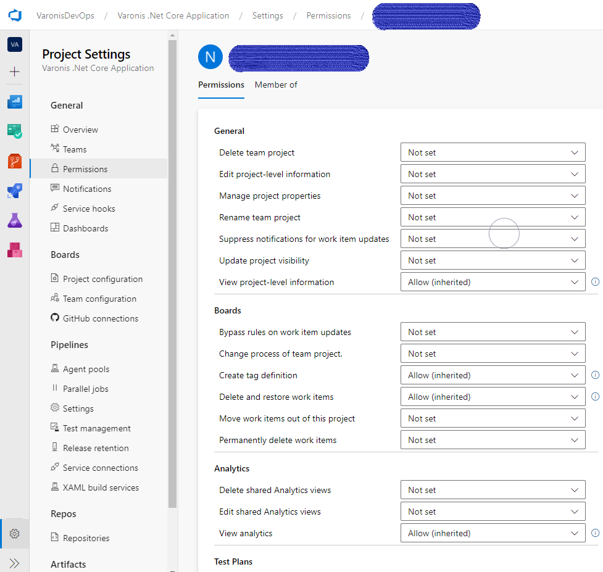Click the Agent pools icon
This screenshot has height=572, width=603.
55,368
